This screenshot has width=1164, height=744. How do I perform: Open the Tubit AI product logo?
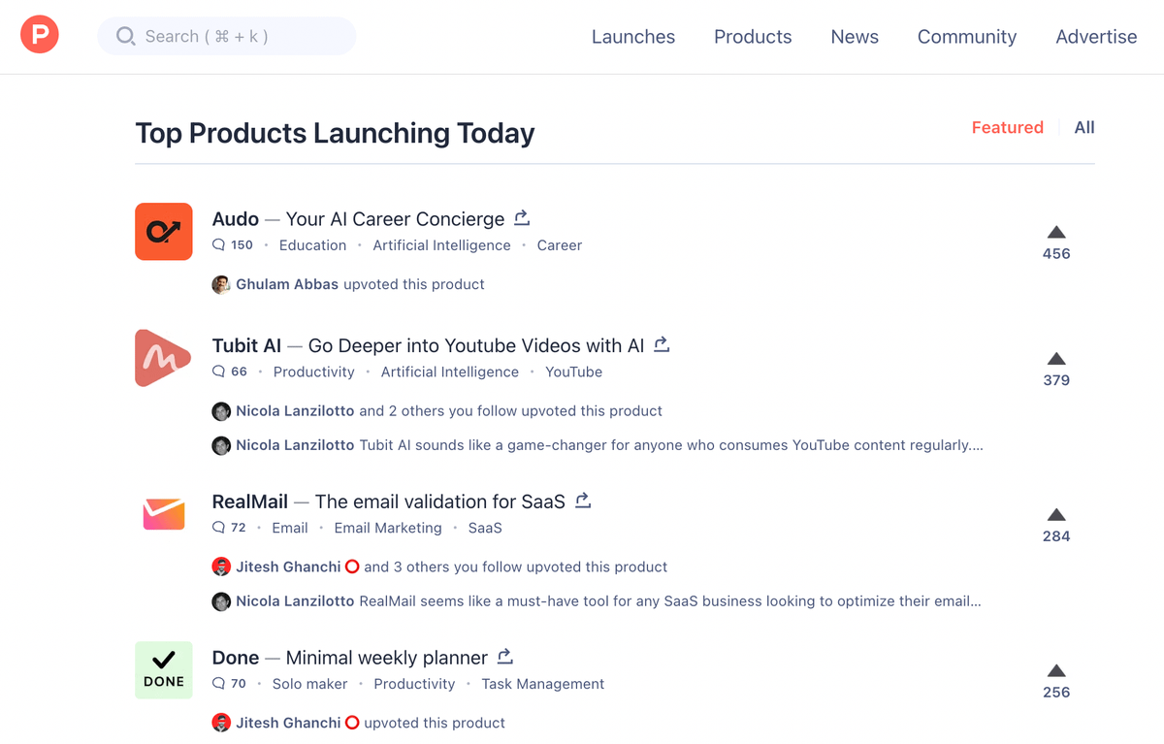click(x=162, y=358)
